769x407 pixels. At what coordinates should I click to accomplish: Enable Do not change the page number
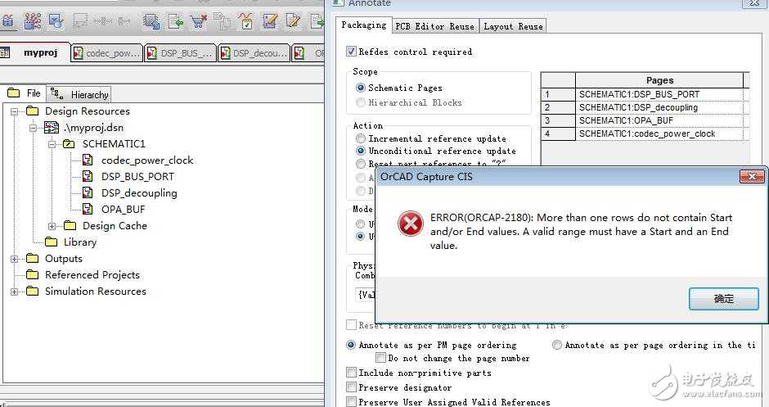click(x=380, y=358)
